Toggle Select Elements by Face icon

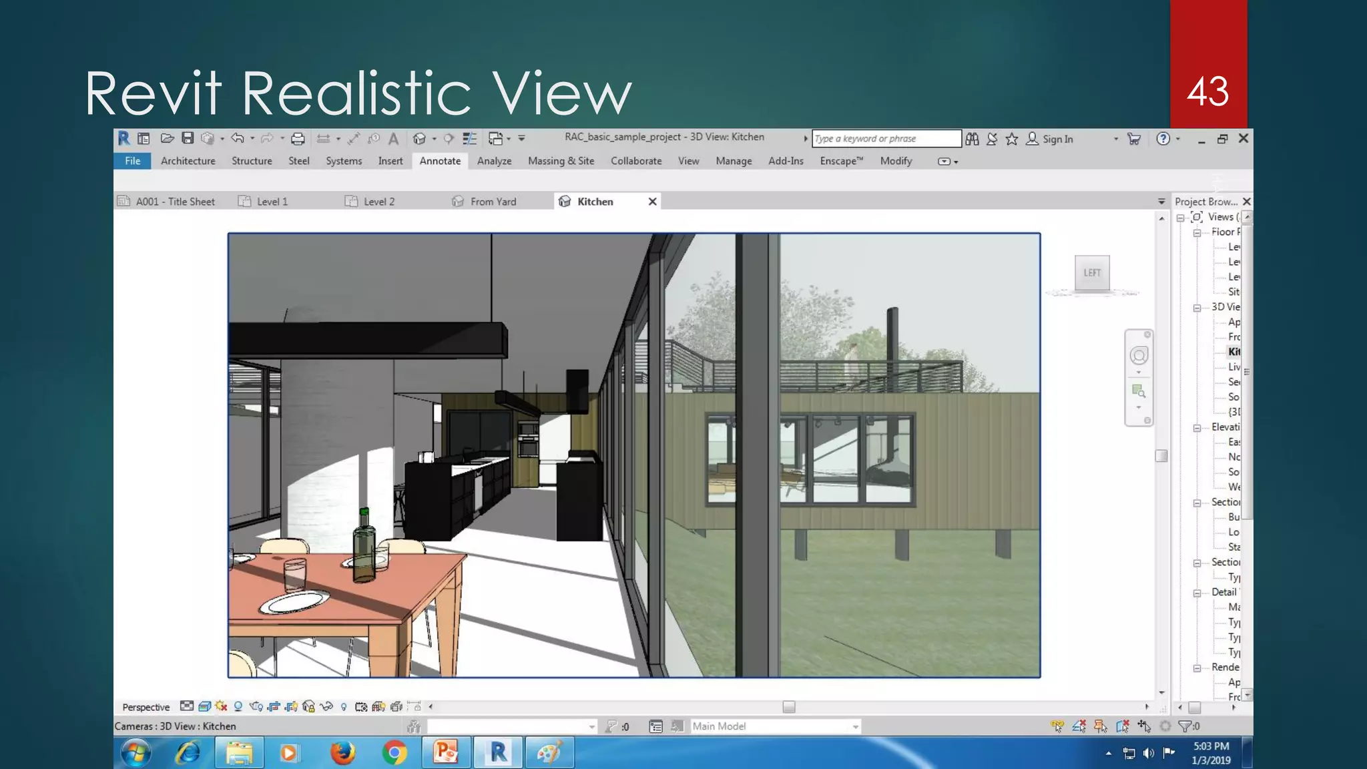(x=1123, y=726)
